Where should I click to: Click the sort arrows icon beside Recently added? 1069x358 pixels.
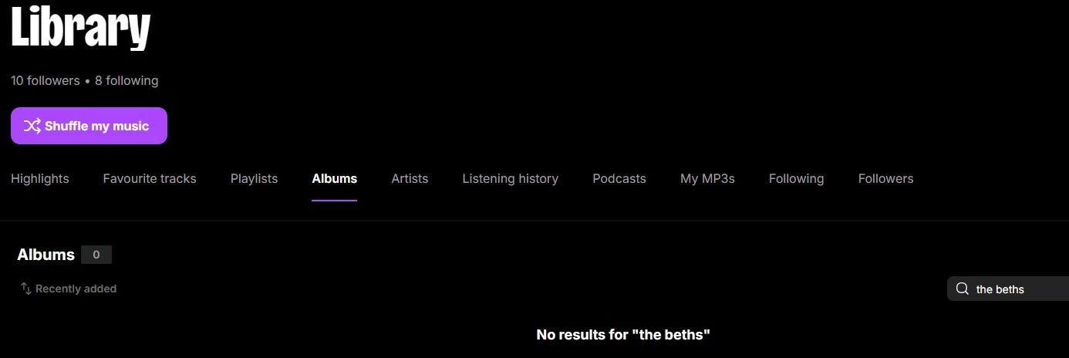click(x=25, y=289)
